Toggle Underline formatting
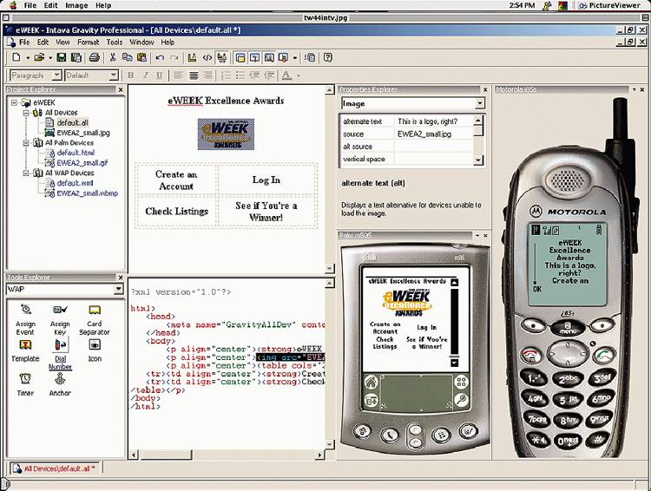The image size is (651, 491). tap(159, 75)
